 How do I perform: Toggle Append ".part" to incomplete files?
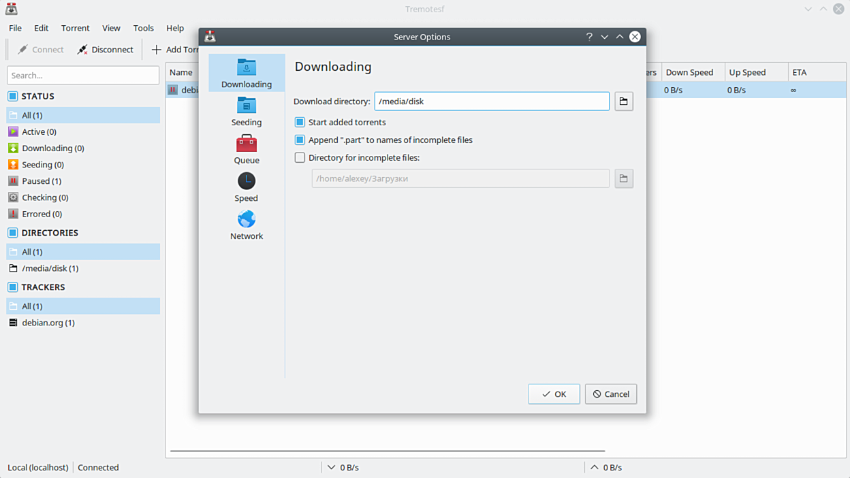[x=300, y=140]
